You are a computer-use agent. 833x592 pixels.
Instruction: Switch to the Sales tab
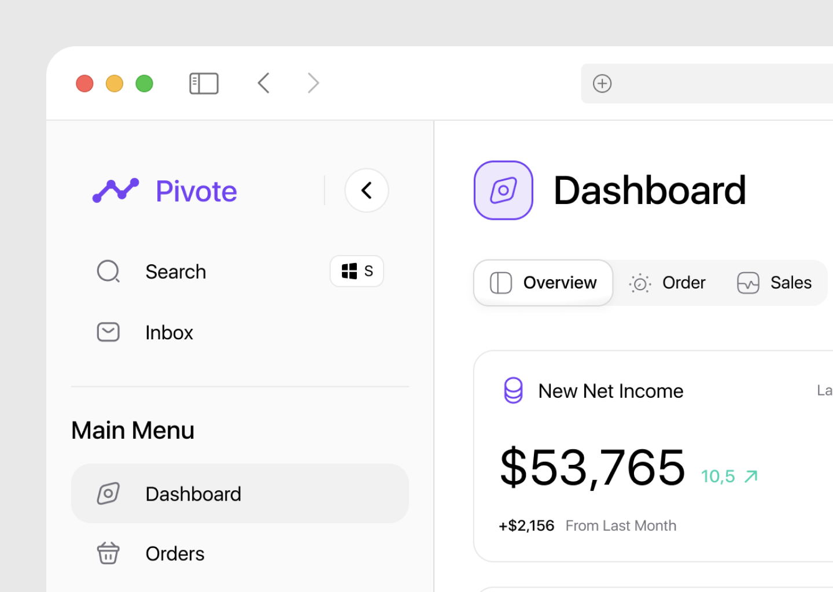(775, 283)
